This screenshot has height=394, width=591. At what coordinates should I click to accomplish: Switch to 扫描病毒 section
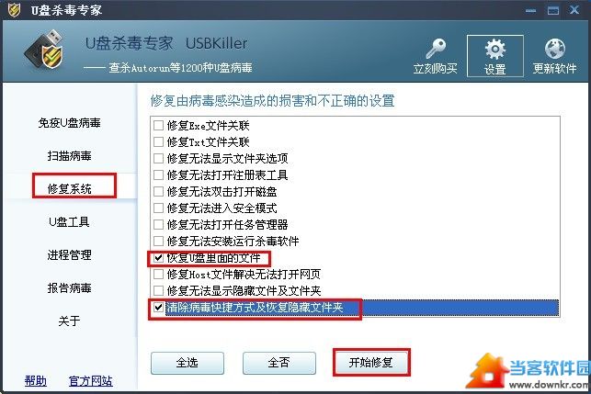click(69, 155)
